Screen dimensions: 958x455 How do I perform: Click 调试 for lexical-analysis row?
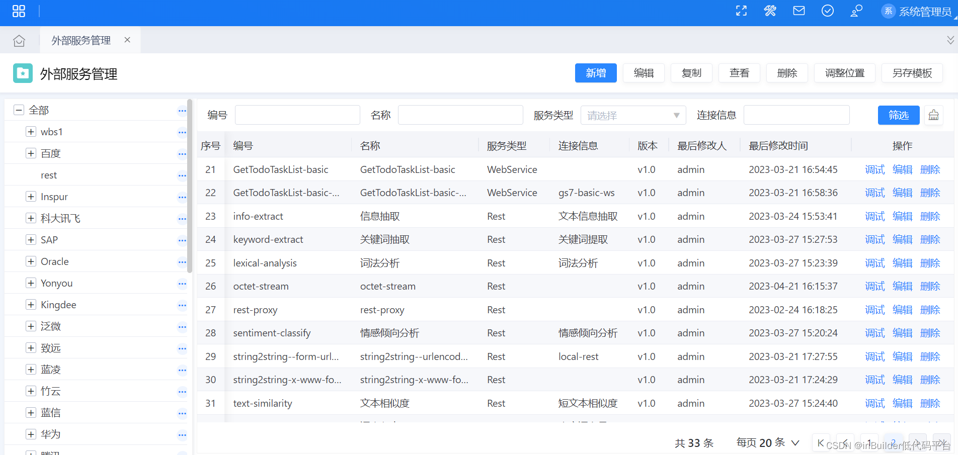coord(874,263)
